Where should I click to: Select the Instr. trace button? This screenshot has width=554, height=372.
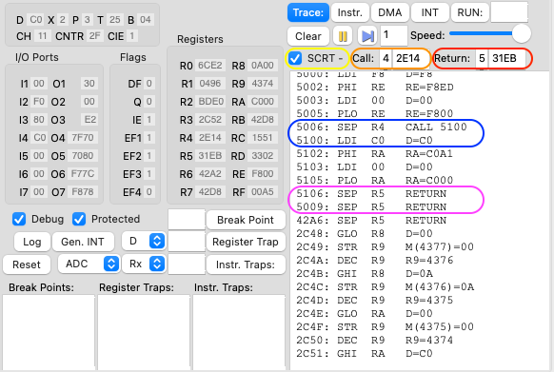[x=349, y=12]
